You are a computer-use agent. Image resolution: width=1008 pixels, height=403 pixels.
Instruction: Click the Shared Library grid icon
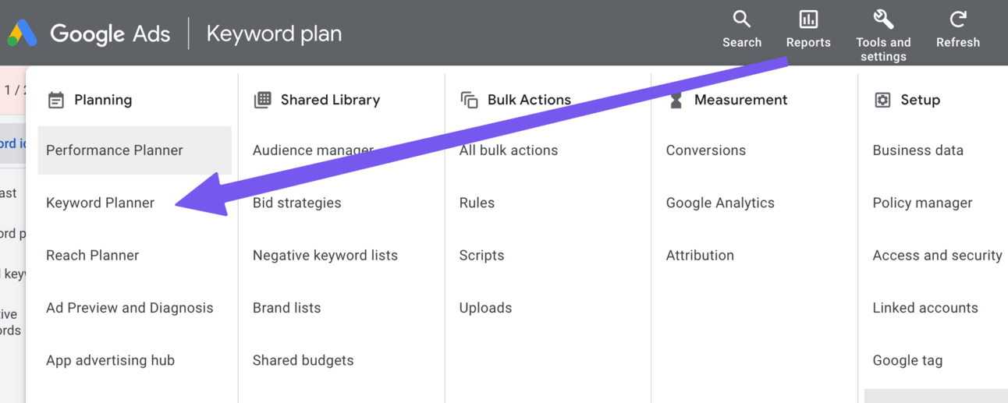263,100
